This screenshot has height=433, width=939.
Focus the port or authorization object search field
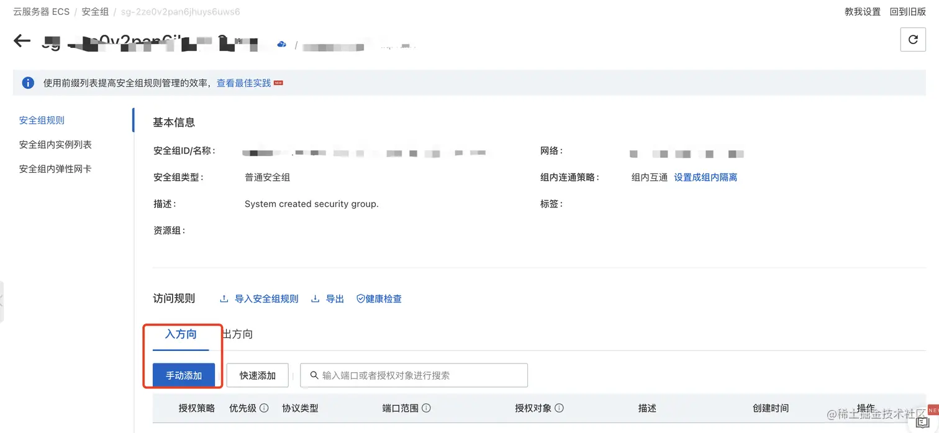pyautogui.click(x=414, y=375)
